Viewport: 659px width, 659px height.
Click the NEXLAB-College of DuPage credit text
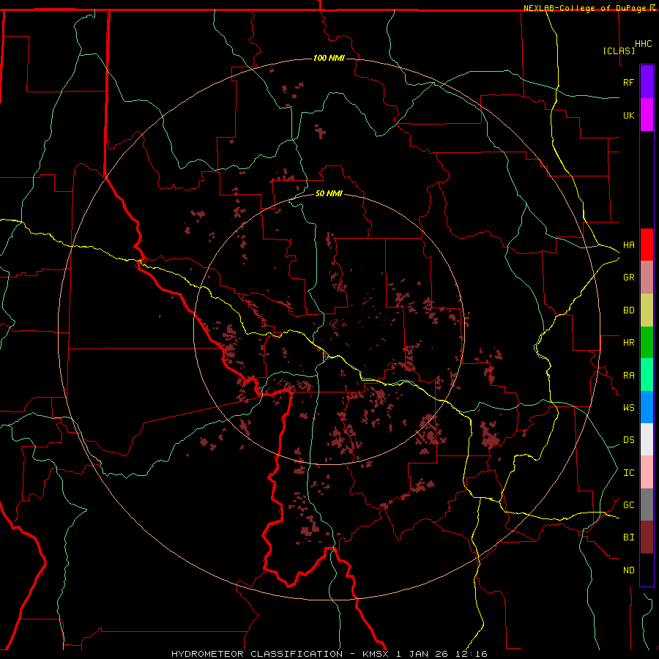(x=587, y=8)
